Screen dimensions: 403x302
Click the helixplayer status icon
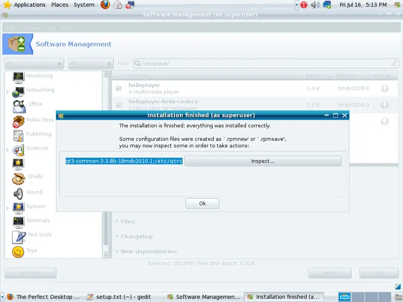[x=385, y=89]
